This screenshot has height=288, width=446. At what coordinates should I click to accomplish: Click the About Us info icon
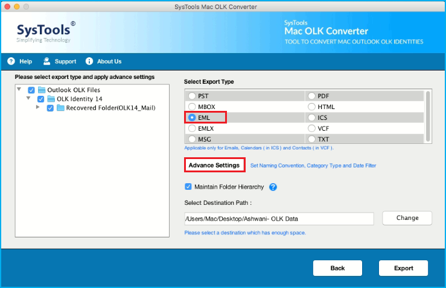pos(89,61)
